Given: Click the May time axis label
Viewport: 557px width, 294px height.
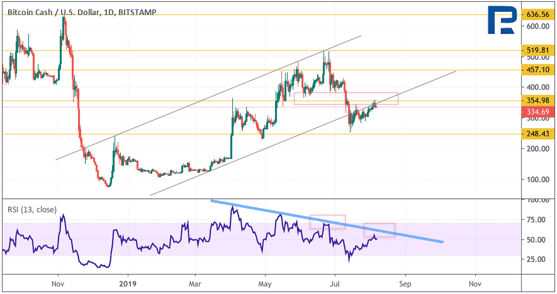Looking at the screenshot, I should pyautogui.click(x=265, y=284).
